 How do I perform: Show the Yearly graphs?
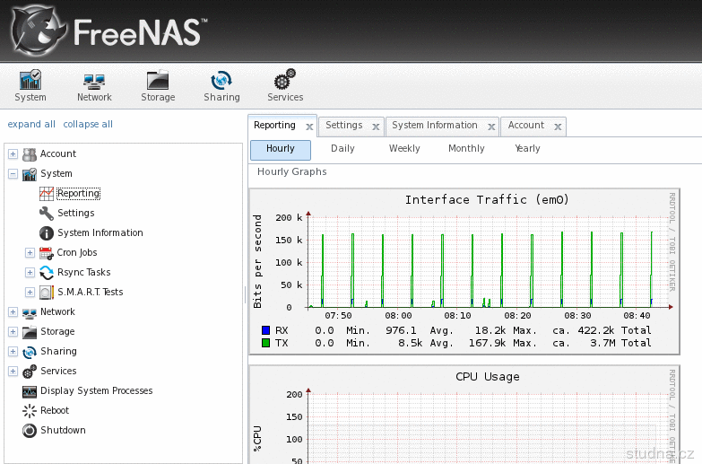pos(527,149)
